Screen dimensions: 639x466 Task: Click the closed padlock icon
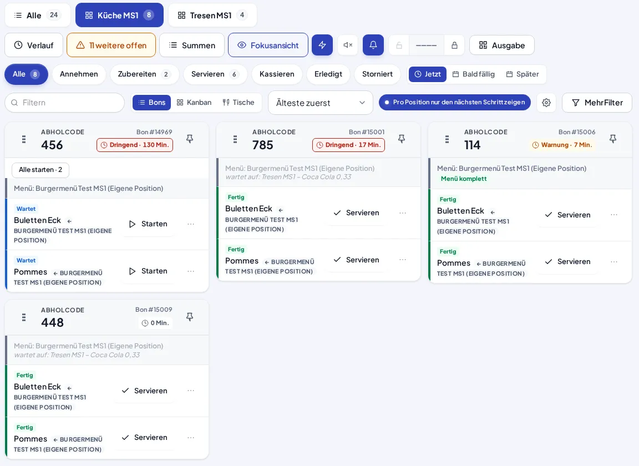454,45
